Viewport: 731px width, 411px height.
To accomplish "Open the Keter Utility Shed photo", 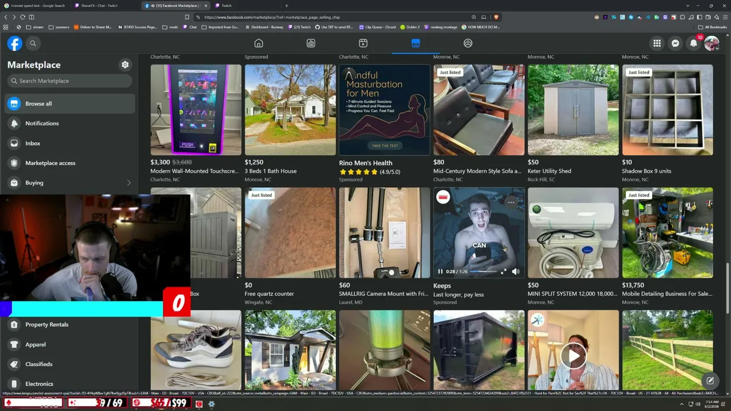I will tap(573, 110).
